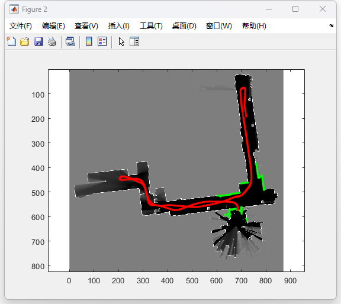Viewport: 341px width, 304px height.
Task: Print the figure with the printer icon
Action: 52,41
